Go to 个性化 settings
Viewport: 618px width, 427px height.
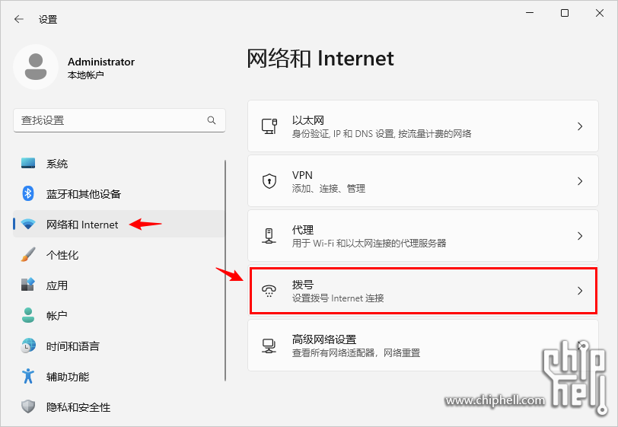(x=119, y=255)
